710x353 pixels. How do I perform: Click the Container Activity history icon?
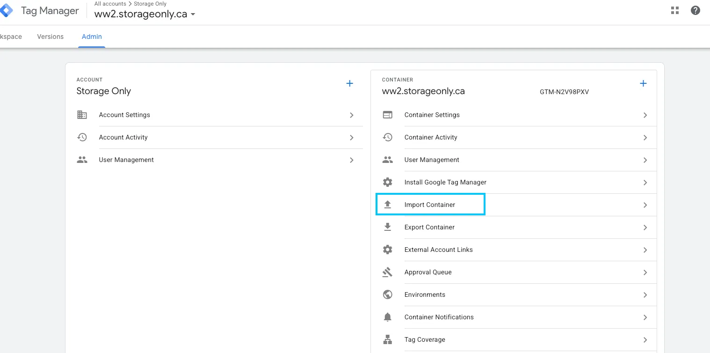point(387,137)
